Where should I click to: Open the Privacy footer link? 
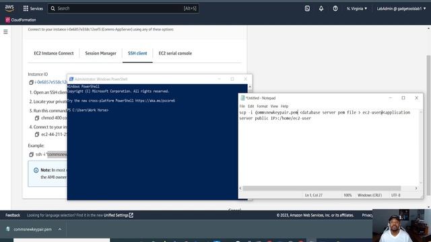coord(367,215)
